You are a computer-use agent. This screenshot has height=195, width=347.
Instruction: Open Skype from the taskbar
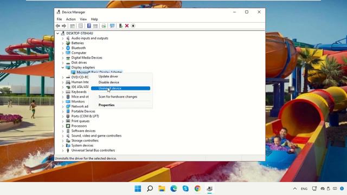tap(185, 188)
